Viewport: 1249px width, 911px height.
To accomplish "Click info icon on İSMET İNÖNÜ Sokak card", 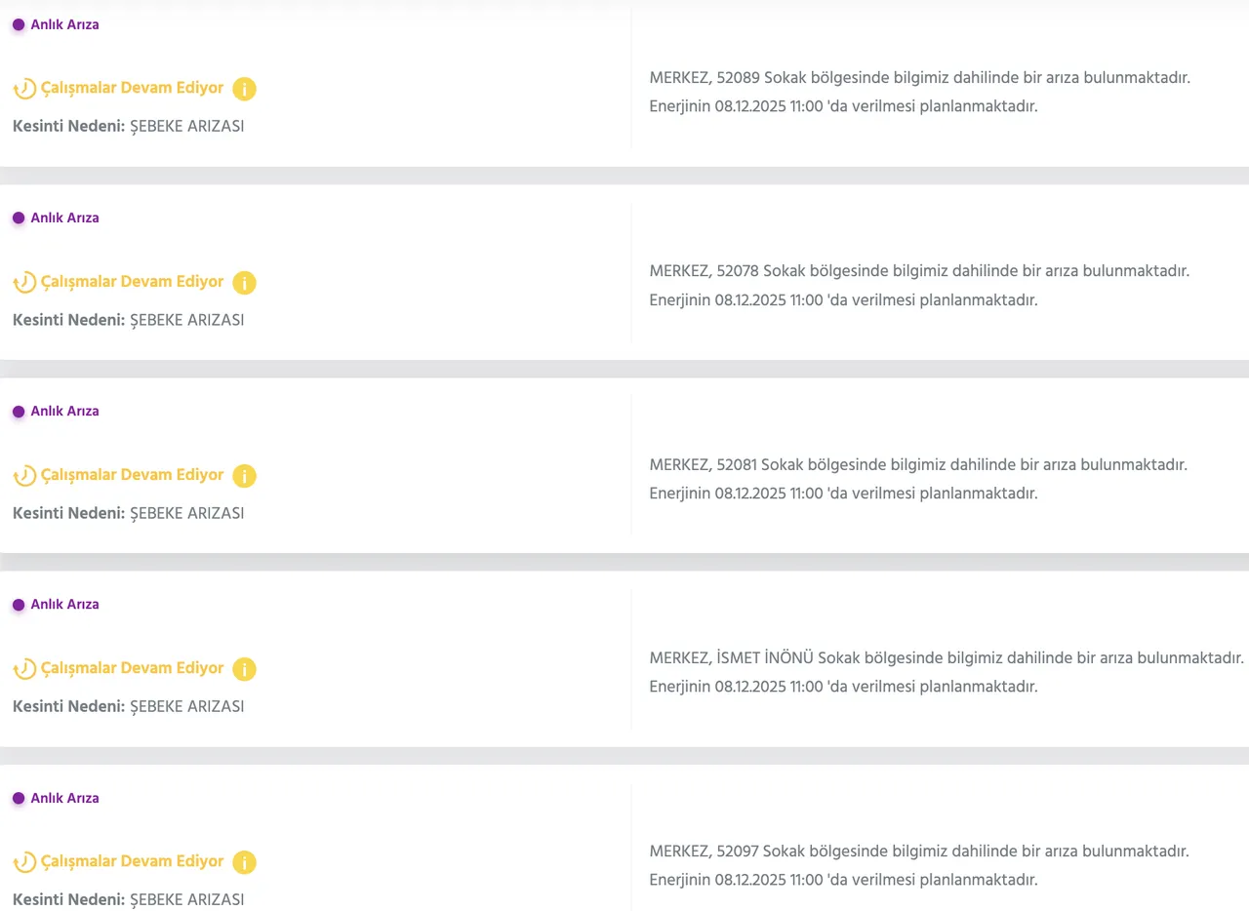I will point(244,669).
